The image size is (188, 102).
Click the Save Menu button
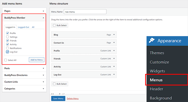pos(58,98)
